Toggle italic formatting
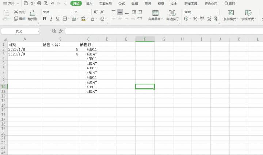The image size is (263, 155). (51, 19)
